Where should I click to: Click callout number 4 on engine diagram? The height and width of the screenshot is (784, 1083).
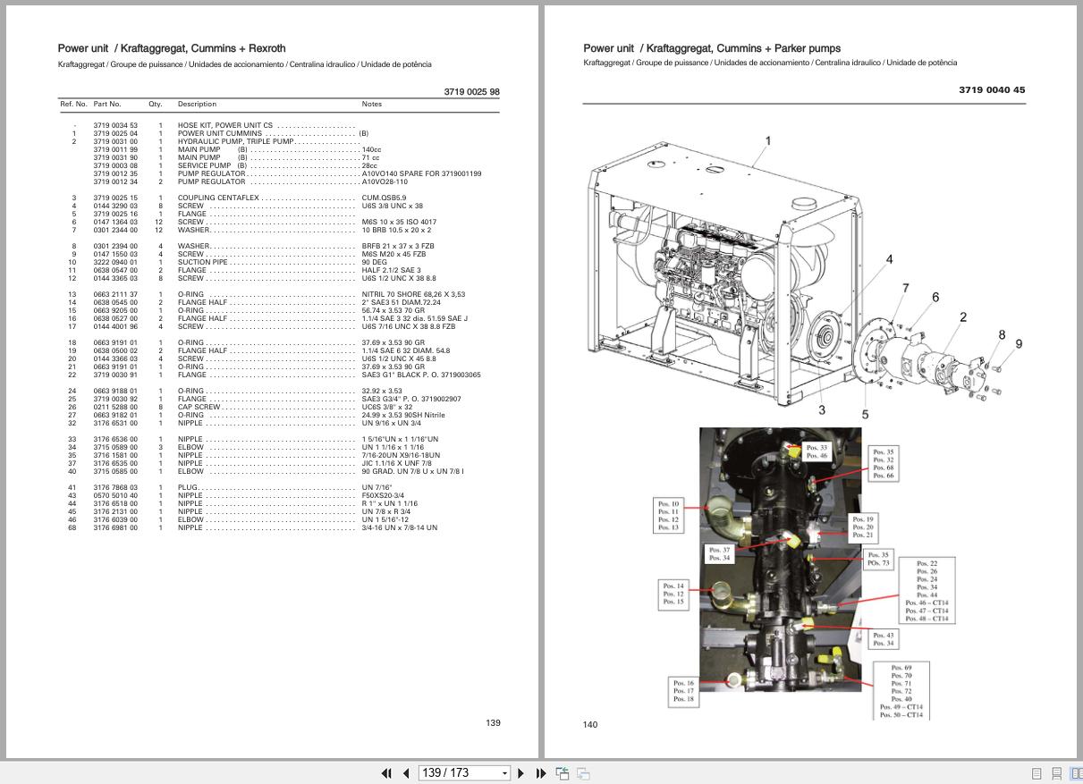click(x=889, y=260)
